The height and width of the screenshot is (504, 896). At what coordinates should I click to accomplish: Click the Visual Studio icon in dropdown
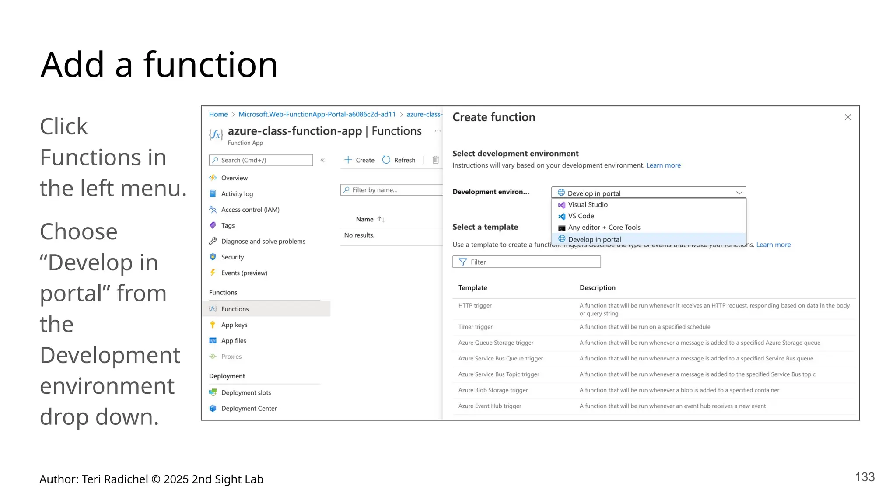point(562,205)
